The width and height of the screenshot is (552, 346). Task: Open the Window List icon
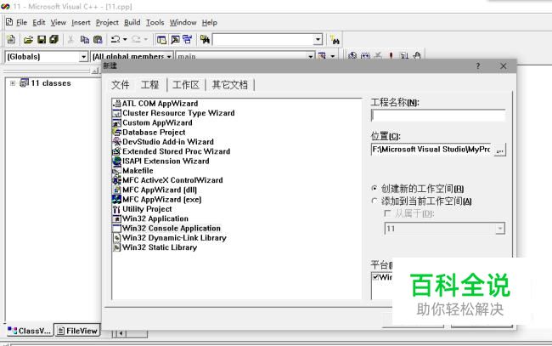(188, 39)
